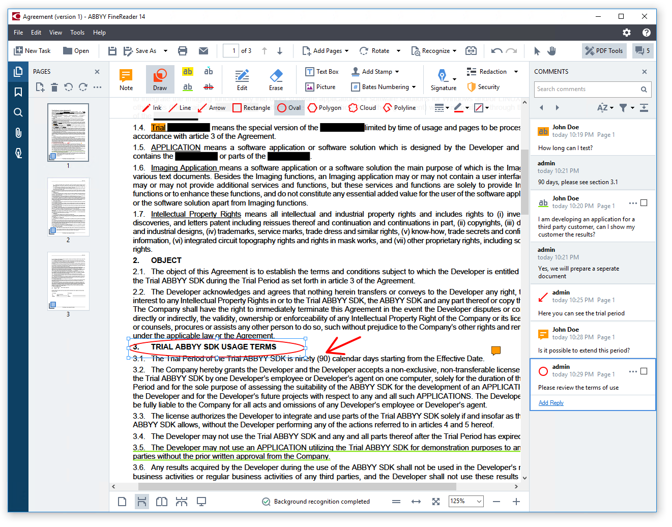Open the 125% zoom level dropdown
The width and height of the screenshot is (672, 527).
coord(466,502)
